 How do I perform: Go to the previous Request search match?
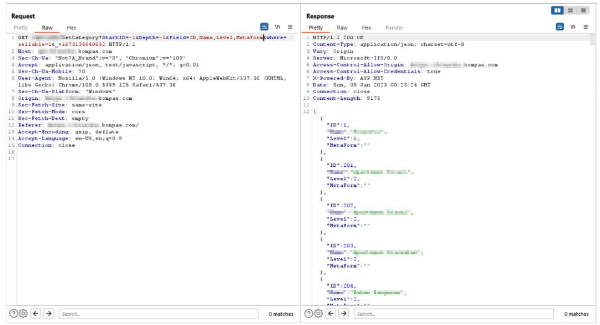pos(36,314)
